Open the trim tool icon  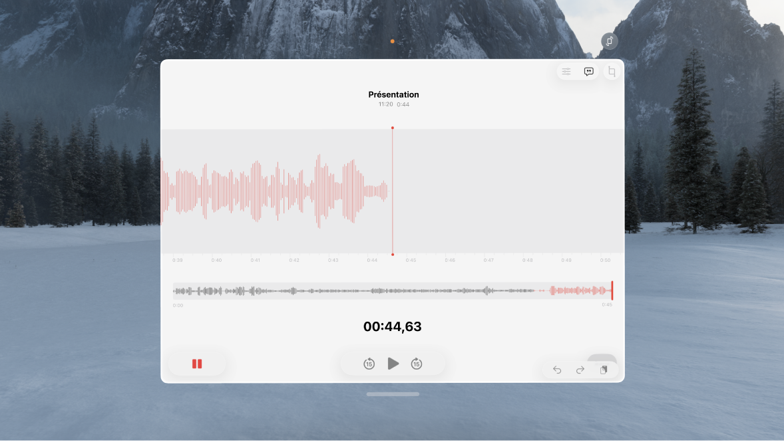coord(612,72)
